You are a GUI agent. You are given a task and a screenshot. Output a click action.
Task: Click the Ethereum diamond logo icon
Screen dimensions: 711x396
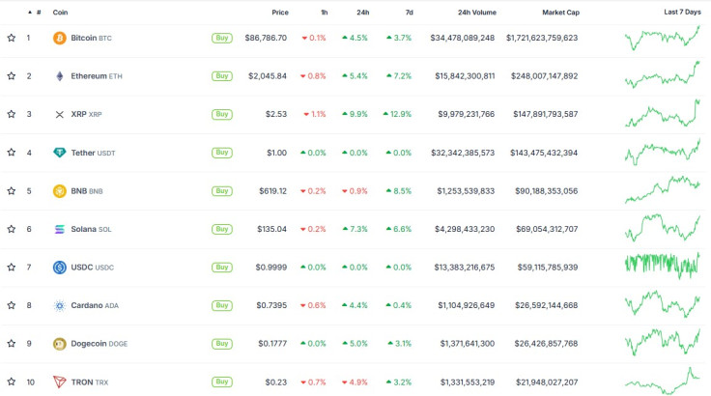click(x=59, y=75)
